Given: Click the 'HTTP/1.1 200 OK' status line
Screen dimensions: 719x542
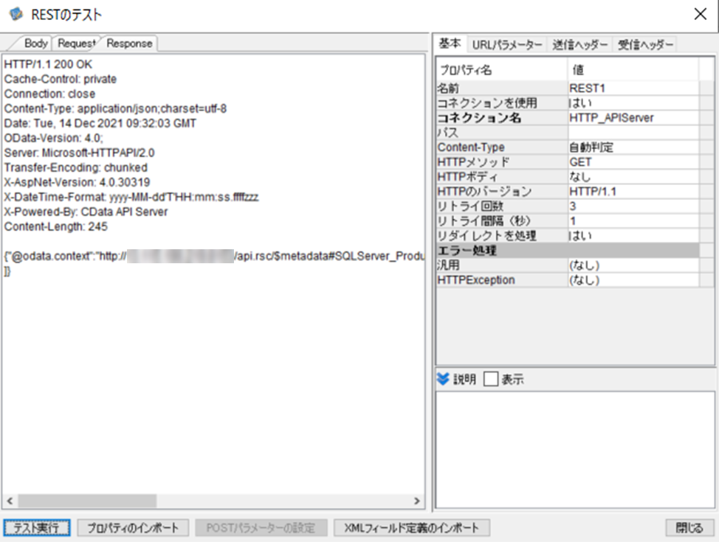Looking at the screenshot, I should coord(48,64).
